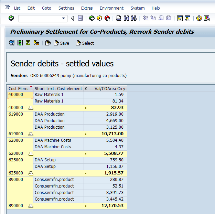Click the Subtotals icon beside Sigma

coord(36,43)
